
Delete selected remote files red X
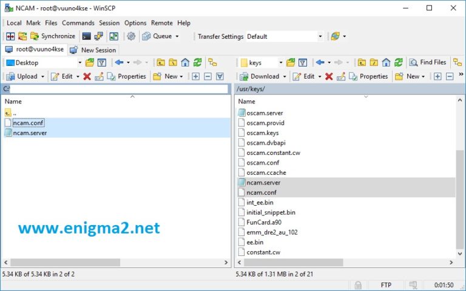pyautogui.click(x=329, y=76)
